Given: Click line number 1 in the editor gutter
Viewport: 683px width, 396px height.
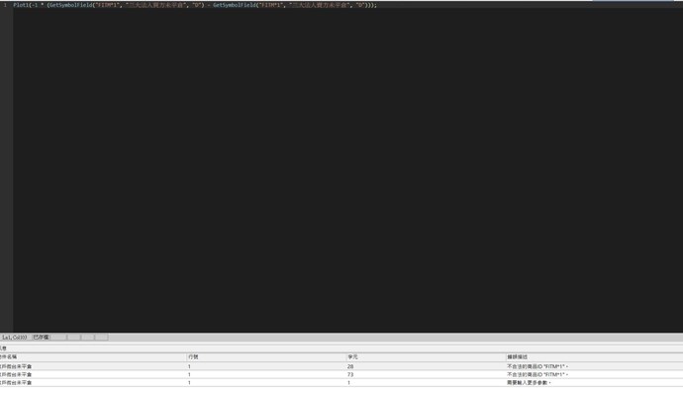Looking at the screenshot, I should (x=5, y=5).
